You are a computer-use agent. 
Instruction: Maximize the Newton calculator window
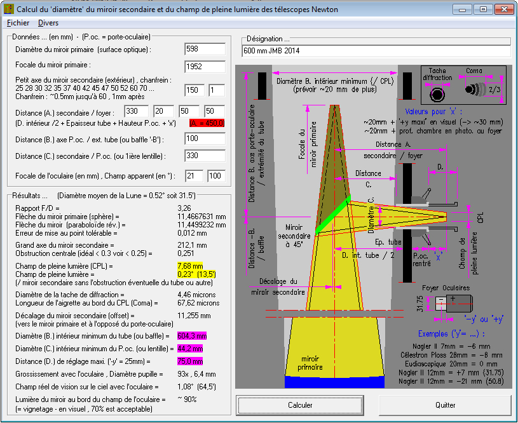pyautogui.click(x=483, y=10)
